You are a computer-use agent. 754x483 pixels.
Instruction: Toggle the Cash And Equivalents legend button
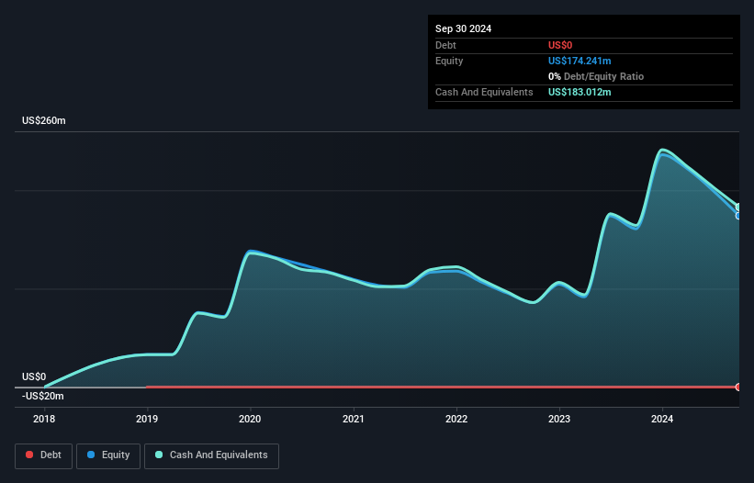pyautogui.click(x=211, y=455)
